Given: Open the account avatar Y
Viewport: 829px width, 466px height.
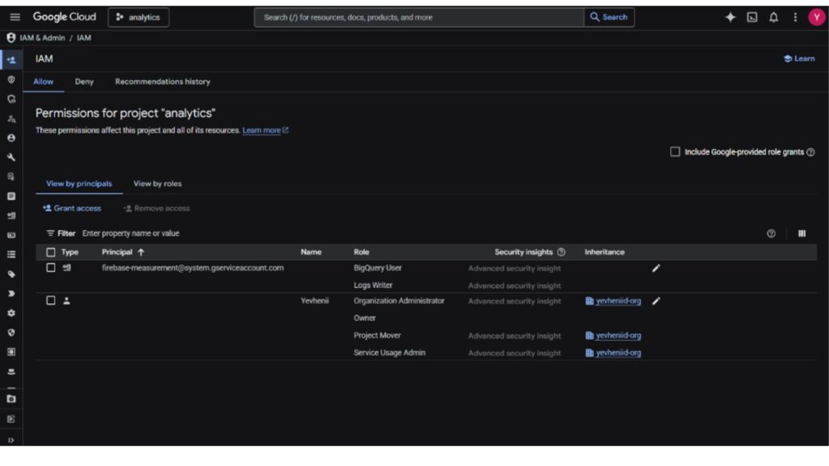Looking at the screenshot, I should pyautogui.click(x=816, y=17).
